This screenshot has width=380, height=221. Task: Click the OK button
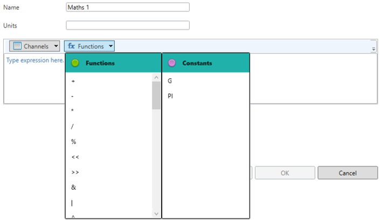click(285, 173)
